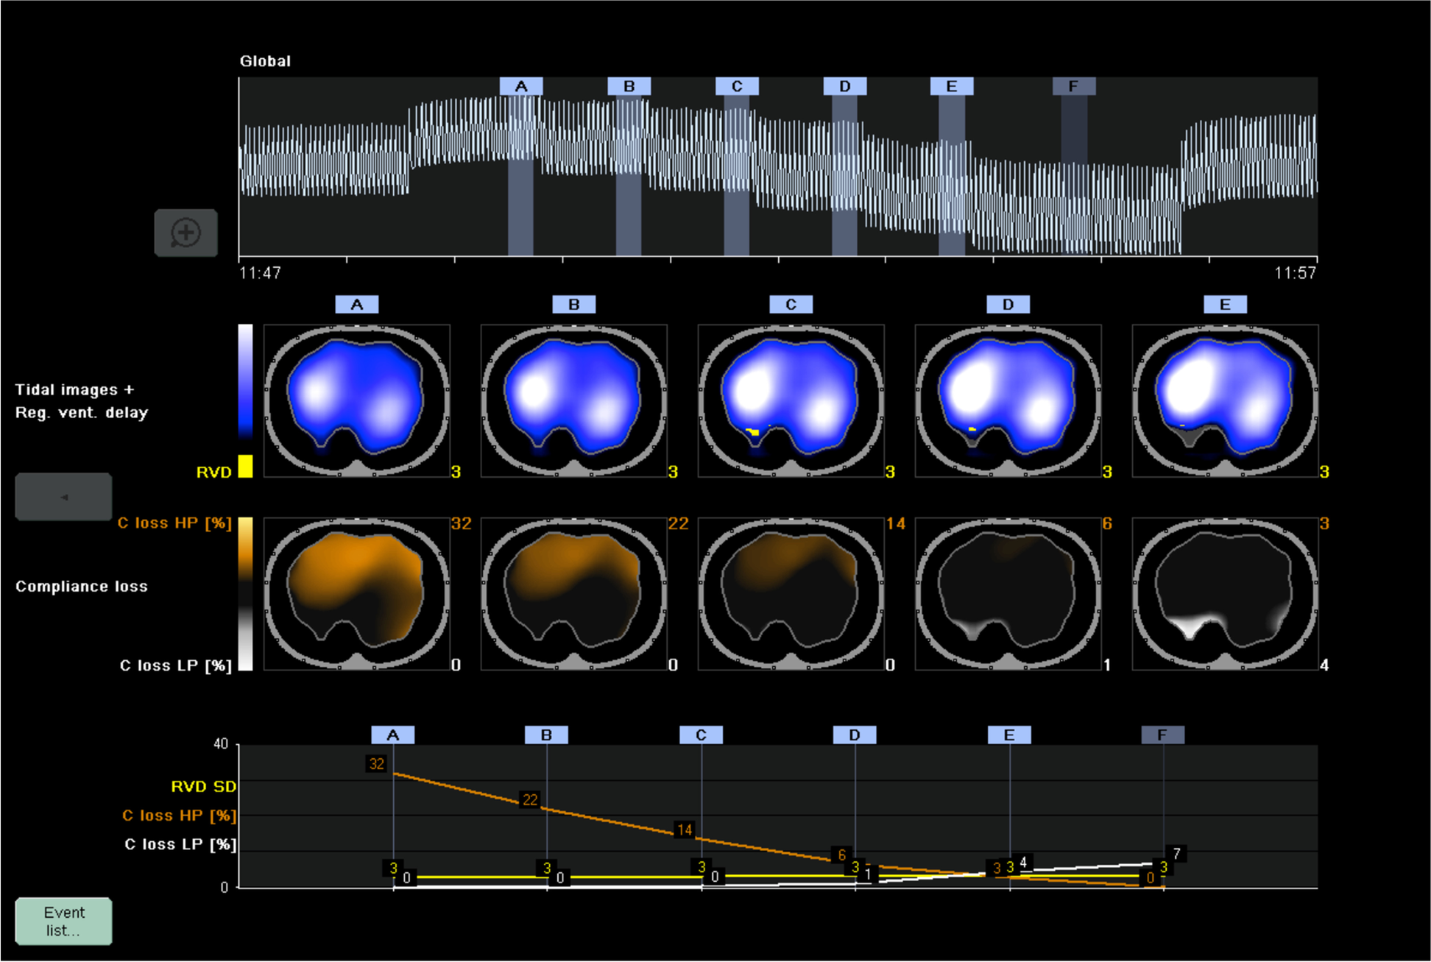The width and height of the screenshot is (1431, 962).
Task: Select marker A on Global waveform
Action: point(521,86)
